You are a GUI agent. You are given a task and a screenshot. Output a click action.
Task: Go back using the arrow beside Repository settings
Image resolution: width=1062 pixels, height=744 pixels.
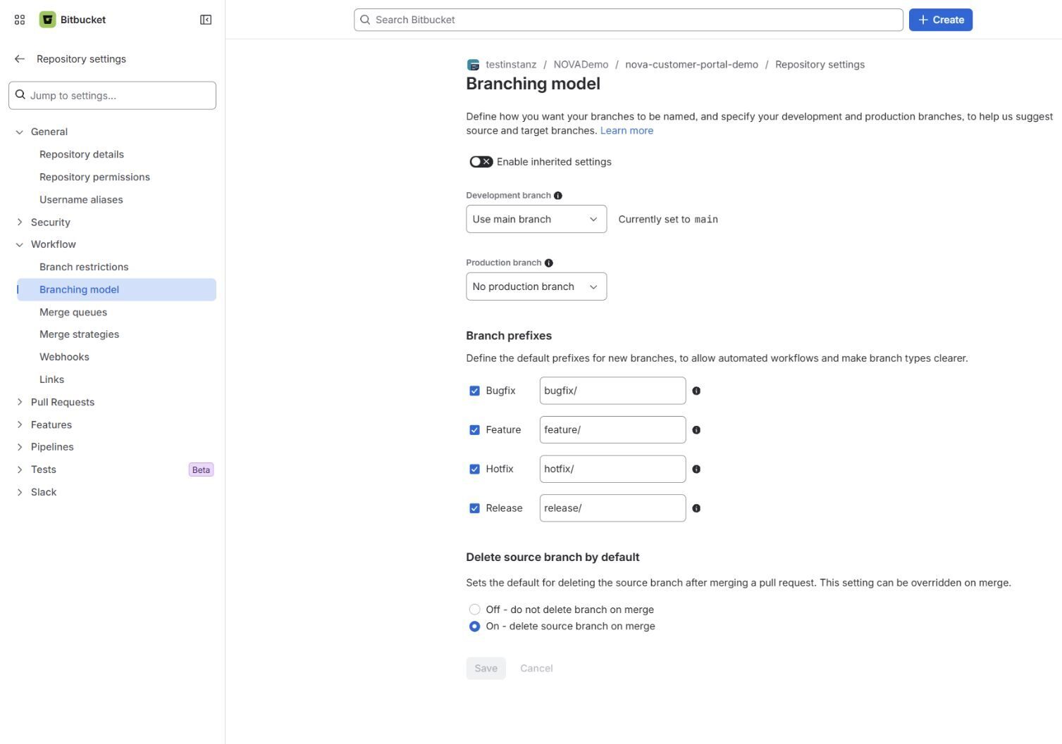(x=20, y=59)
